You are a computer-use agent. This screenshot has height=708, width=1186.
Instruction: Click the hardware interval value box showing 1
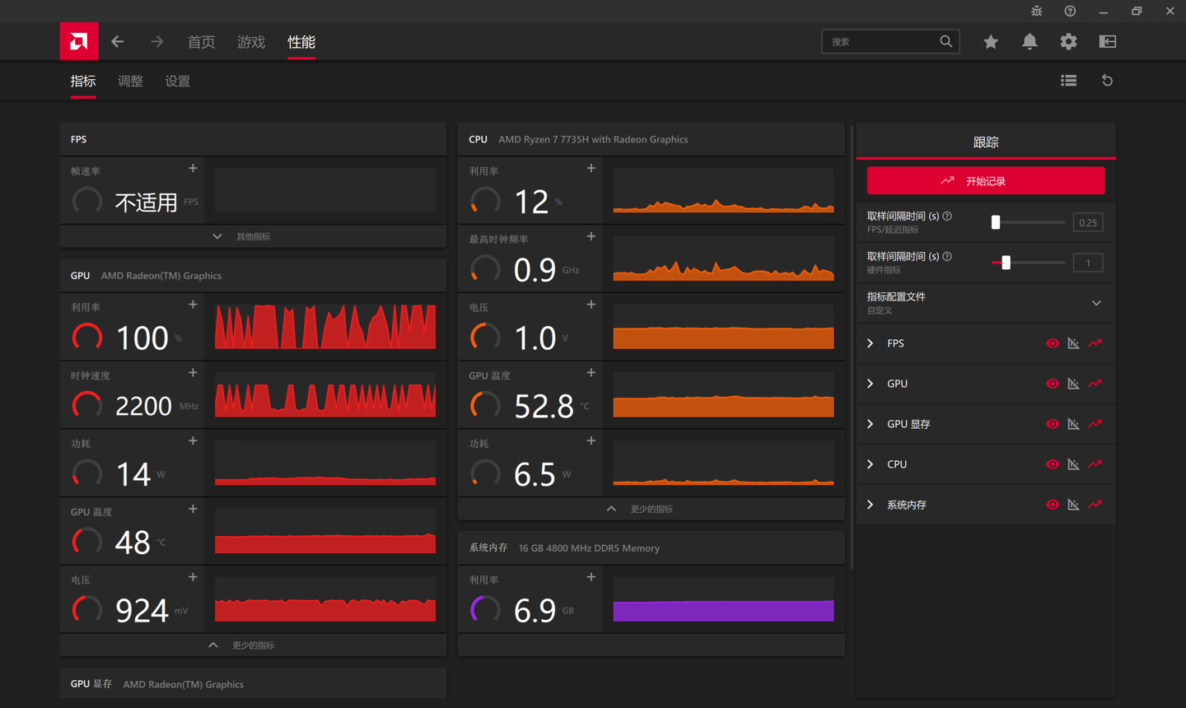pyautogui.click(x=1088, y=263)
